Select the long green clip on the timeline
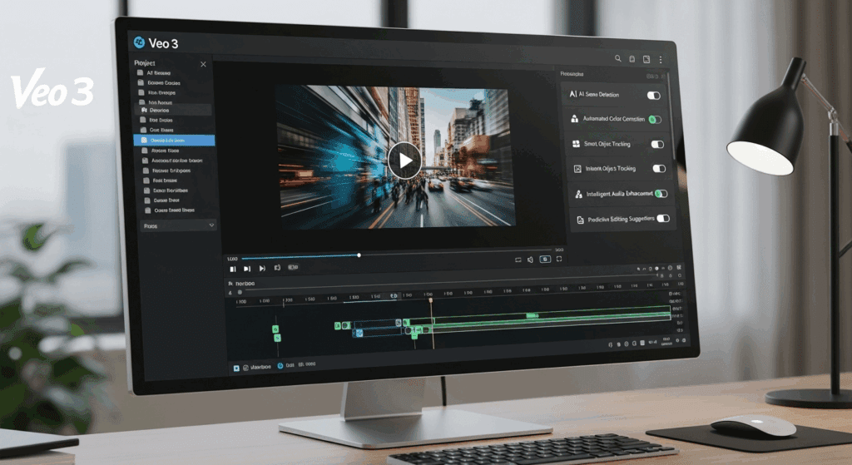This screenshot has height=465, width=852. pyautogui.click(x=532, y=316)
